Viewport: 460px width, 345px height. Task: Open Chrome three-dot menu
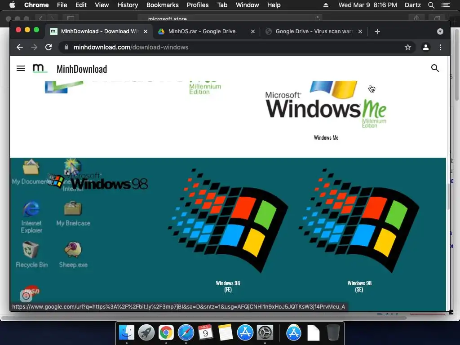[440, 47]
